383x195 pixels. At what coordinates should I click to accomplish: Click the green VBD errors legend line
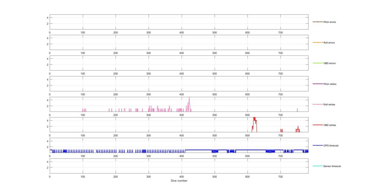point(318,63)
